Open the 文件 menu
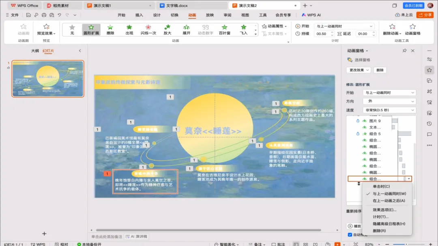Screen dimensions: 438x246 (12, 15)
